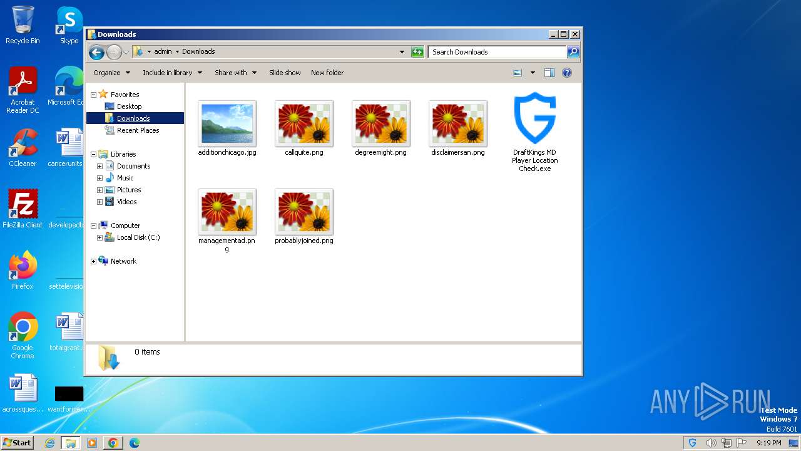Click Downloads in the address breadcrumb
Screen dimensions: 801x451
[x=198, y=52]
